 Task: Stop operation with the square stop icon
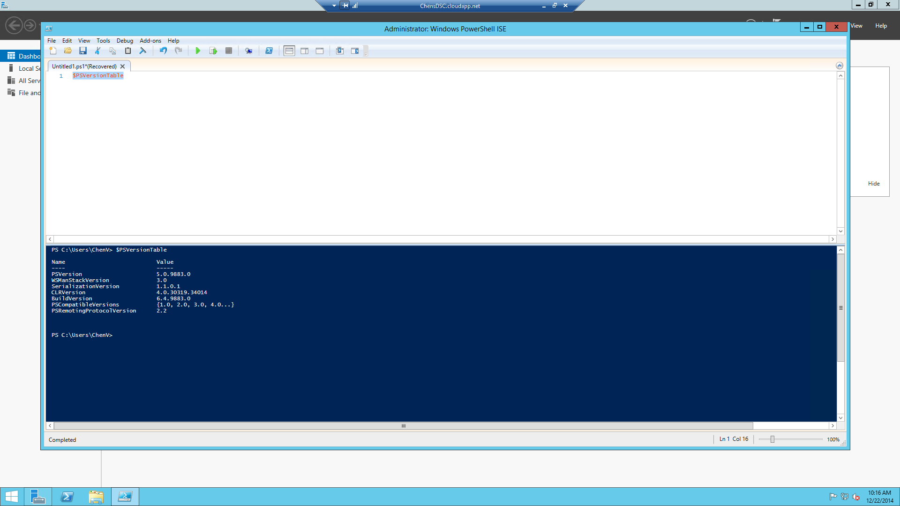229,51
